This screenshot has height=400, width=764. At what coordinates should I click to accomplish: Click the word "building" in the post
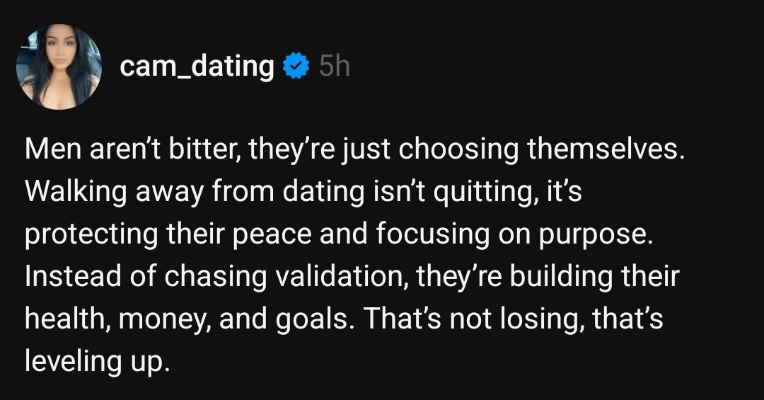(556, 276)
